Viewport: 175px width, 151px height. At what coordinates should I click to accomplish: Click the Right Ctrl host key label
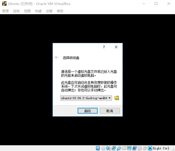[x=161, y=148]
